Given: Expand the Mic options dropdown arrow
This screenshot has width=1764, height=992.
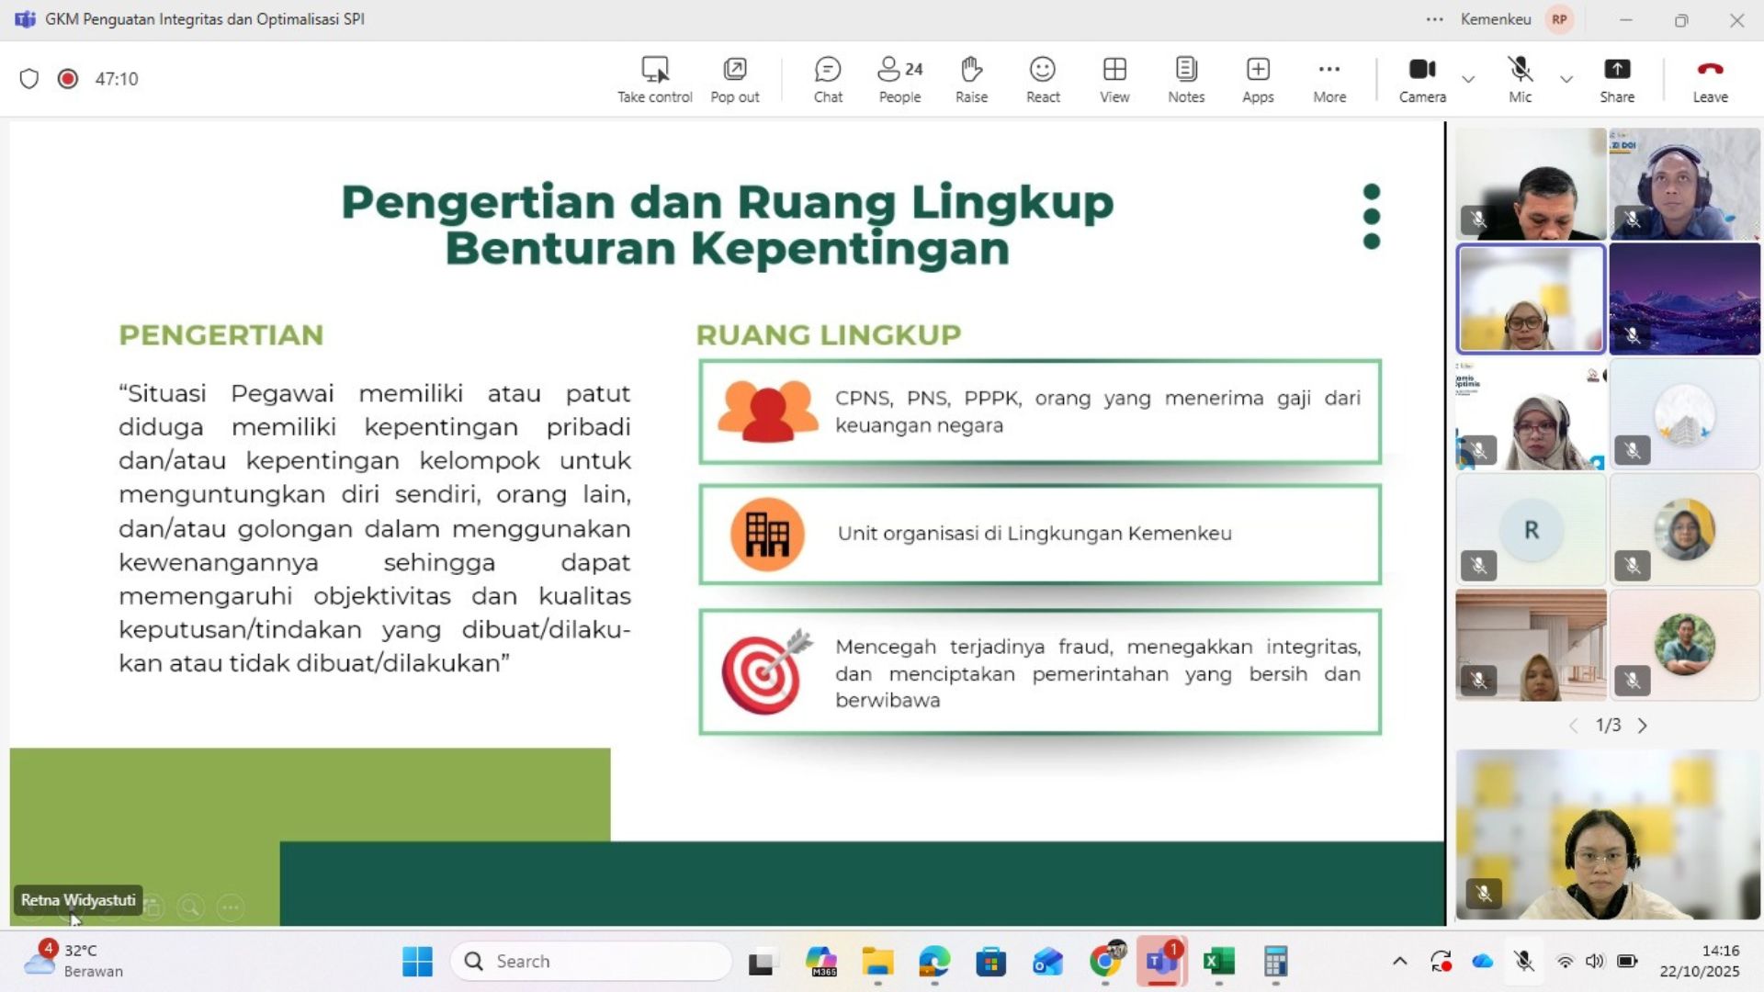Looking at the screenshot, I should pos(1566,79).
